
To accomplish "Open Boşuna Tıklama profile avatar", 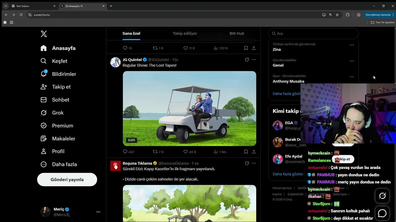I will tap(115, 166).
